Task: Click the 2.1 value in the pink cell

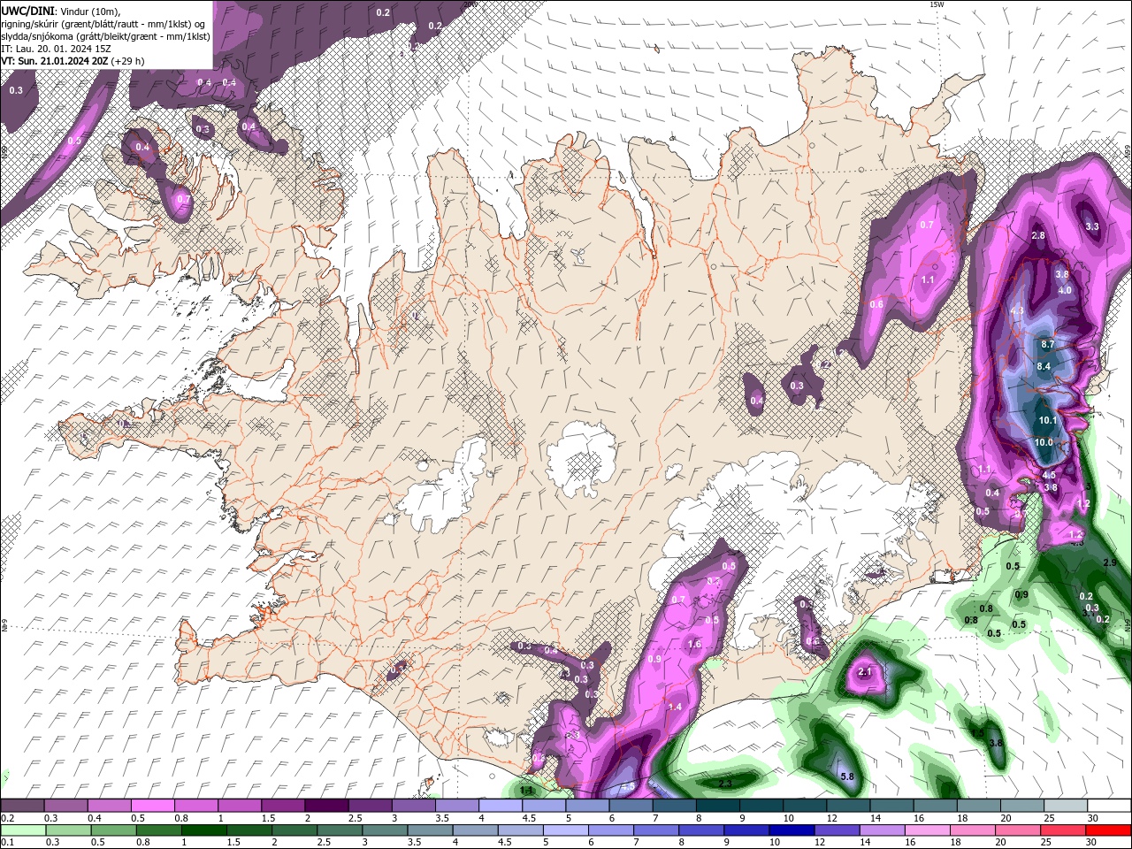Action: click(x=866, y=672)
